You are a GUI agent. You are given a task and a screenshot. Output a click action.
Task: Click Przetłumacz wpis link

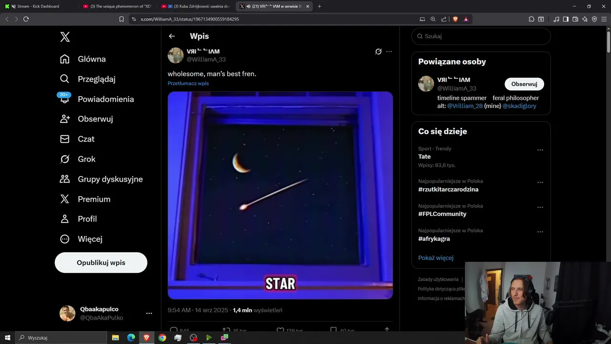(188, 83)
